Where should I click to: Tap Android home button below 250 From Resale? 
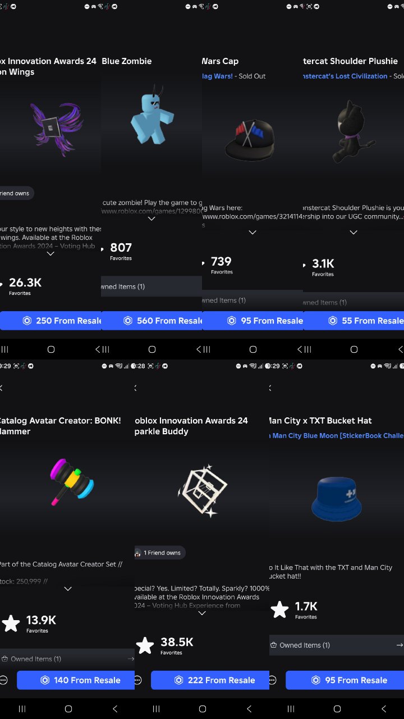(51, 349)
